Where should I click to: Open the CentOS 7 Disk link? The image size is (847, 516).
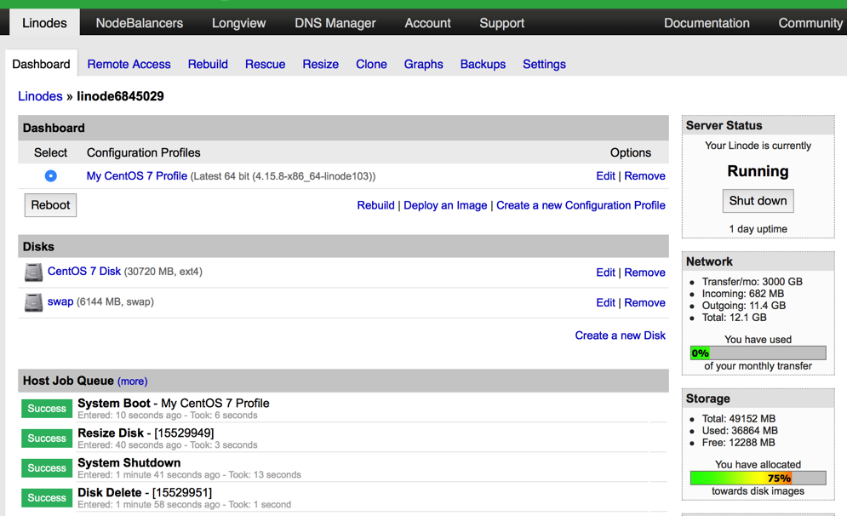point(83,272)
